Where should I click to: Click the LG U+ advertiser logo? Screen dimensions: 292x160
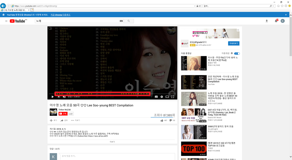pyautogui.click(x=185, y=43)
